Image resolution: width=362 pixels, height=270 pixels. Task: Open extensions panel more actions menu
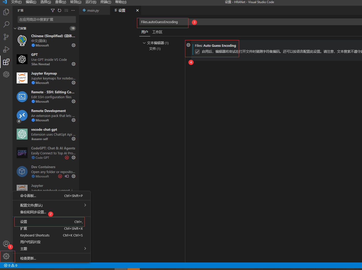[x=73, y=10]
